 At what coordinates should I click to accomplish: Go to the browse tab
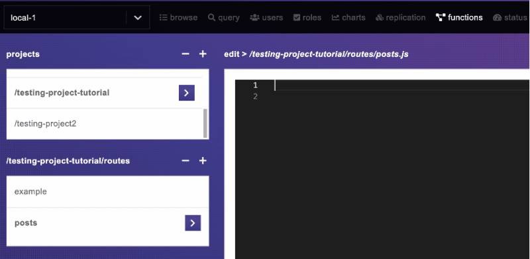click(178, 18)
